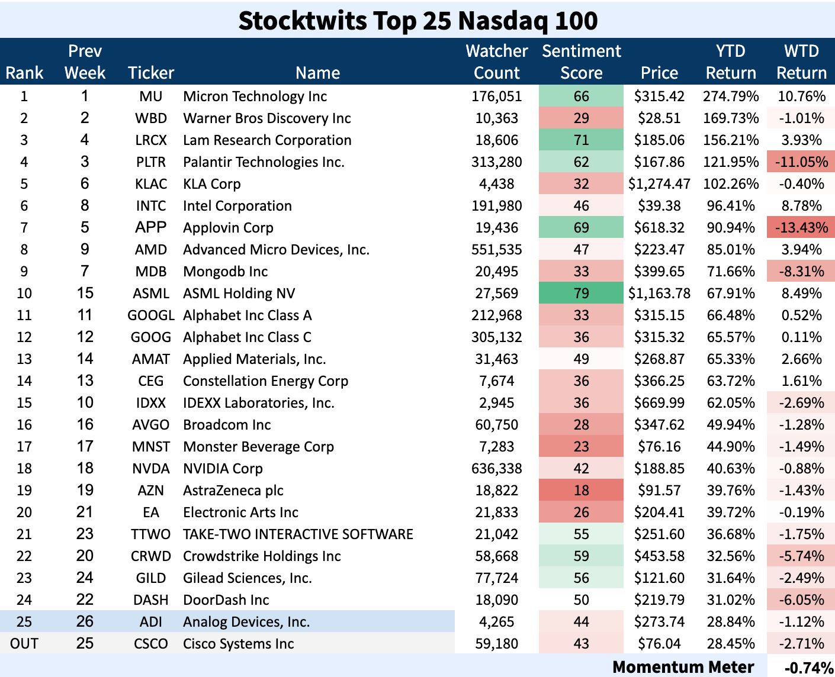
Task: Click the 'YTD Return' column header
Action: 731,62
